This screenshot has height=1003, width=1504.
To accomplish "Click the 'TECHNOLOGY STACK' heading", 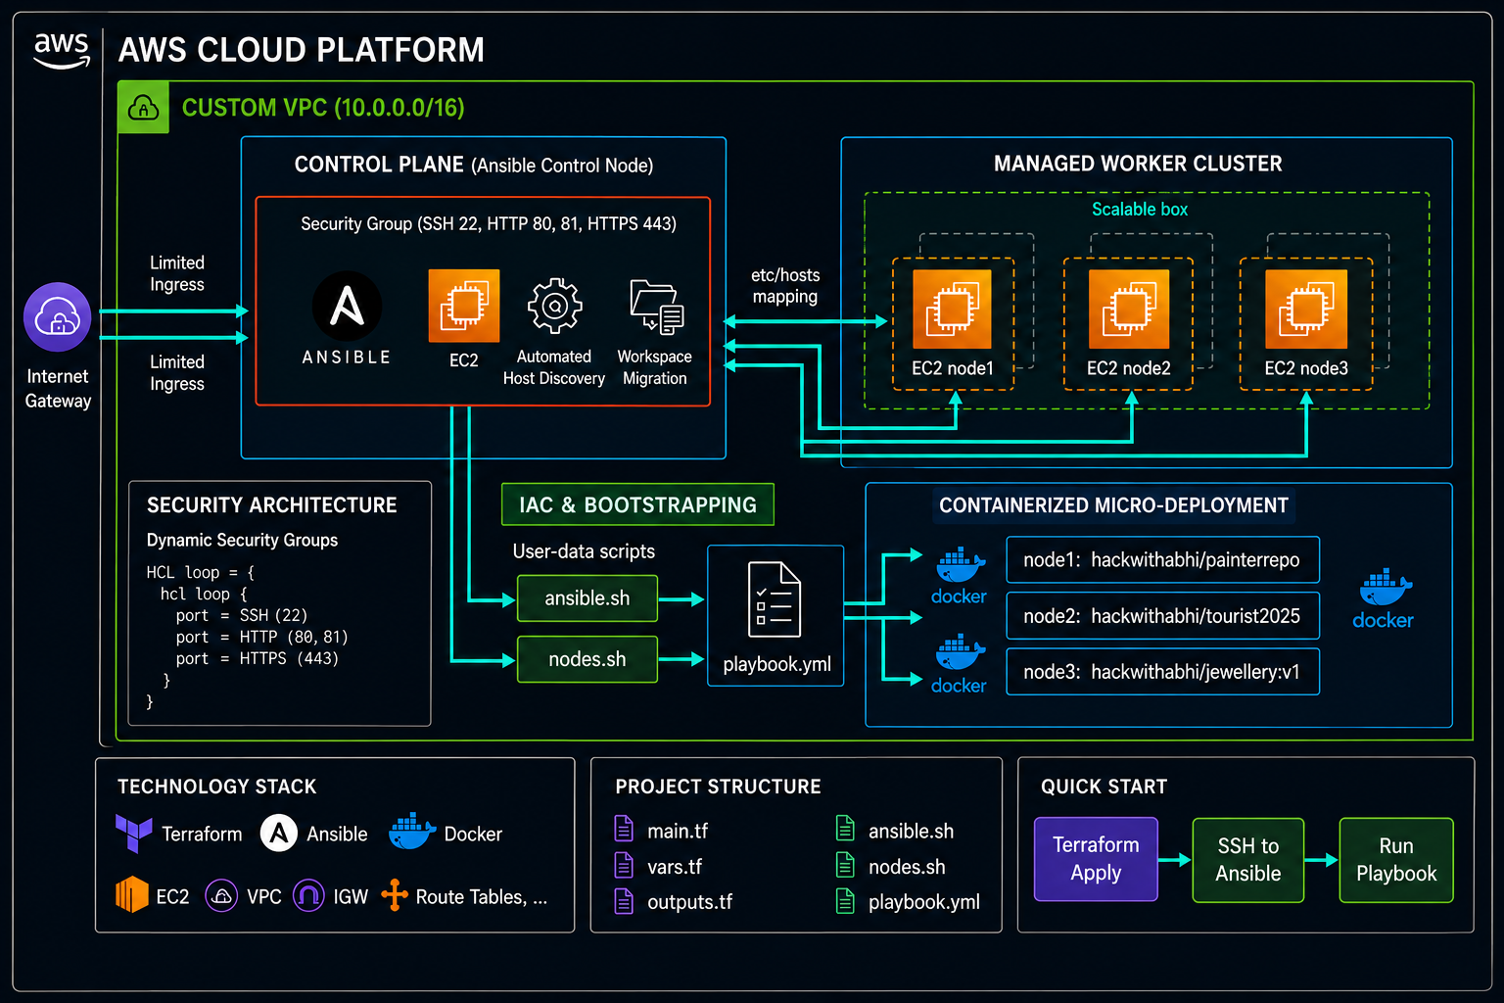I will click(x=217, y=787).
